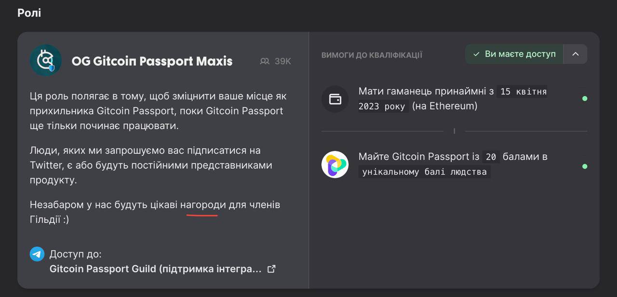
Task: Click the underlined word "нагороди"
Action: tap(203, 205)
